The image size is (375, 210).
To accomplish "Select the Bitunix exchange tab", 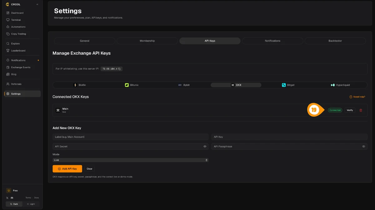I will 132,85.
